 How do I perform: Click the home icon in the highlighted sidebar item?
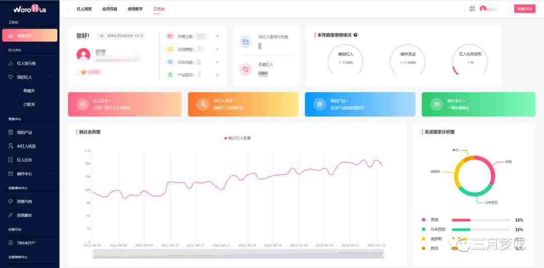tap(11, 35)
